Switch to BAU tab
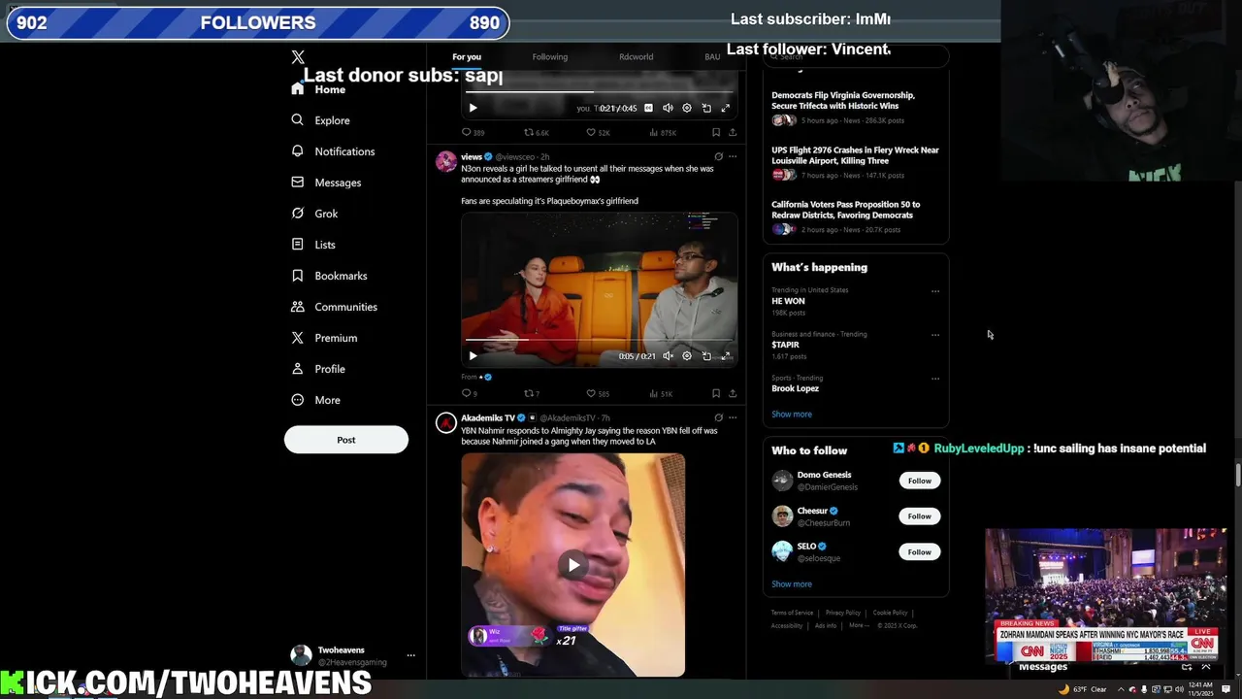The width and height of the screenshot is (1242, 699). (712, 56)
